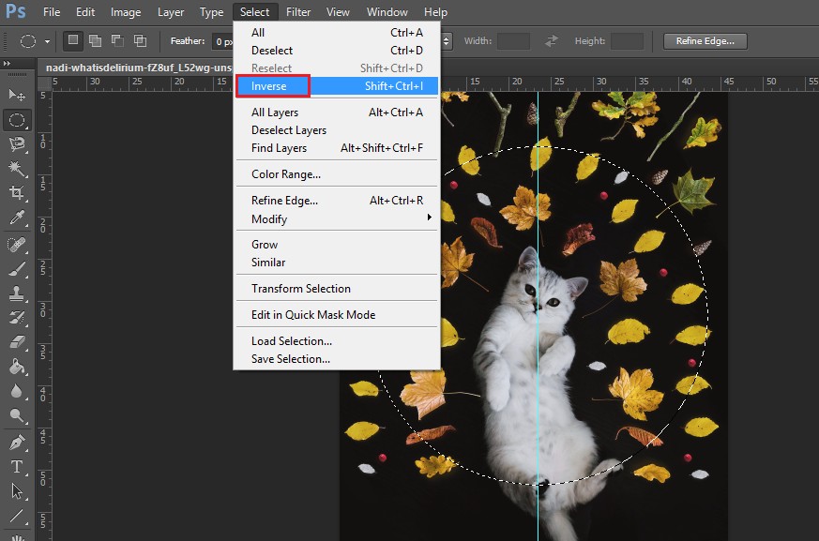
Task: Select the Dodge tool
Action: (x=17, y=415)
